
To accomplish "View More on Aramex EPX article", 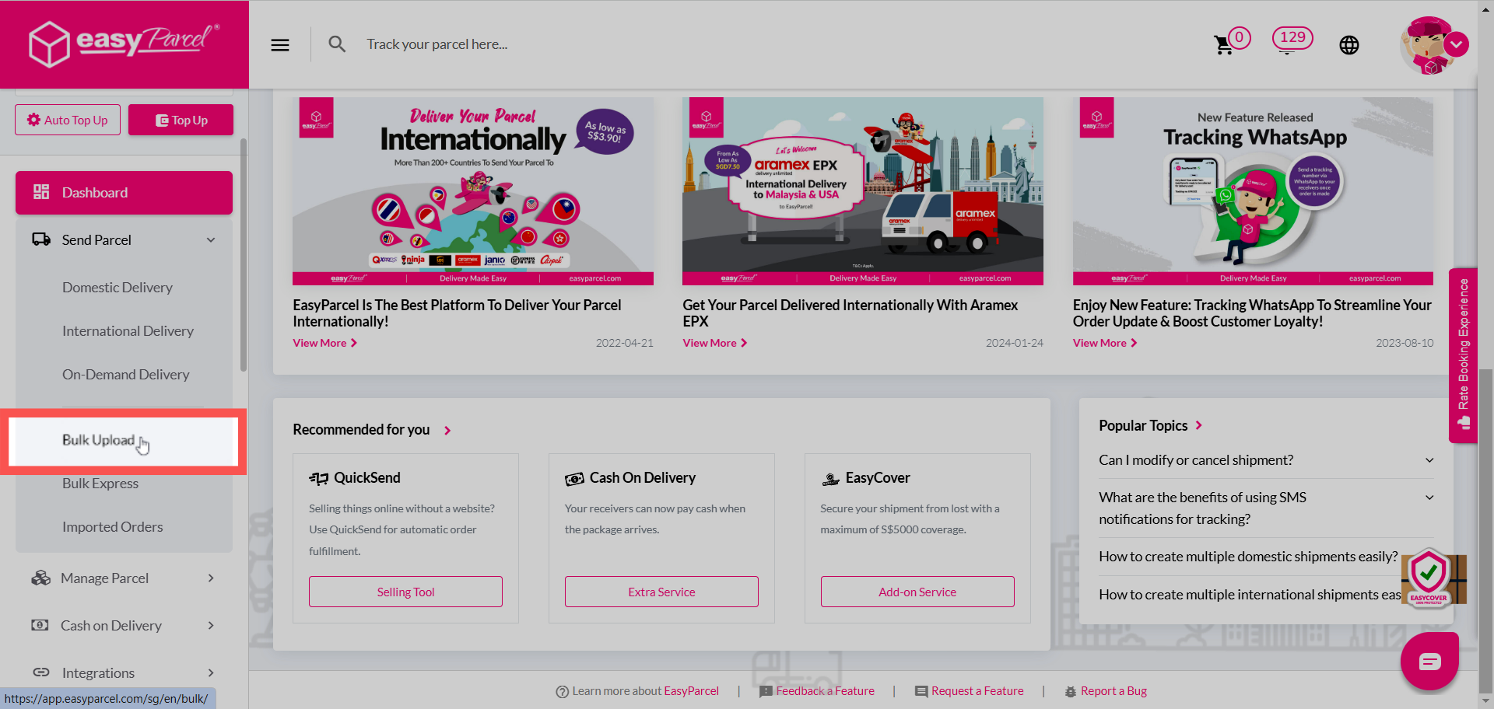I will click(714, 343).
